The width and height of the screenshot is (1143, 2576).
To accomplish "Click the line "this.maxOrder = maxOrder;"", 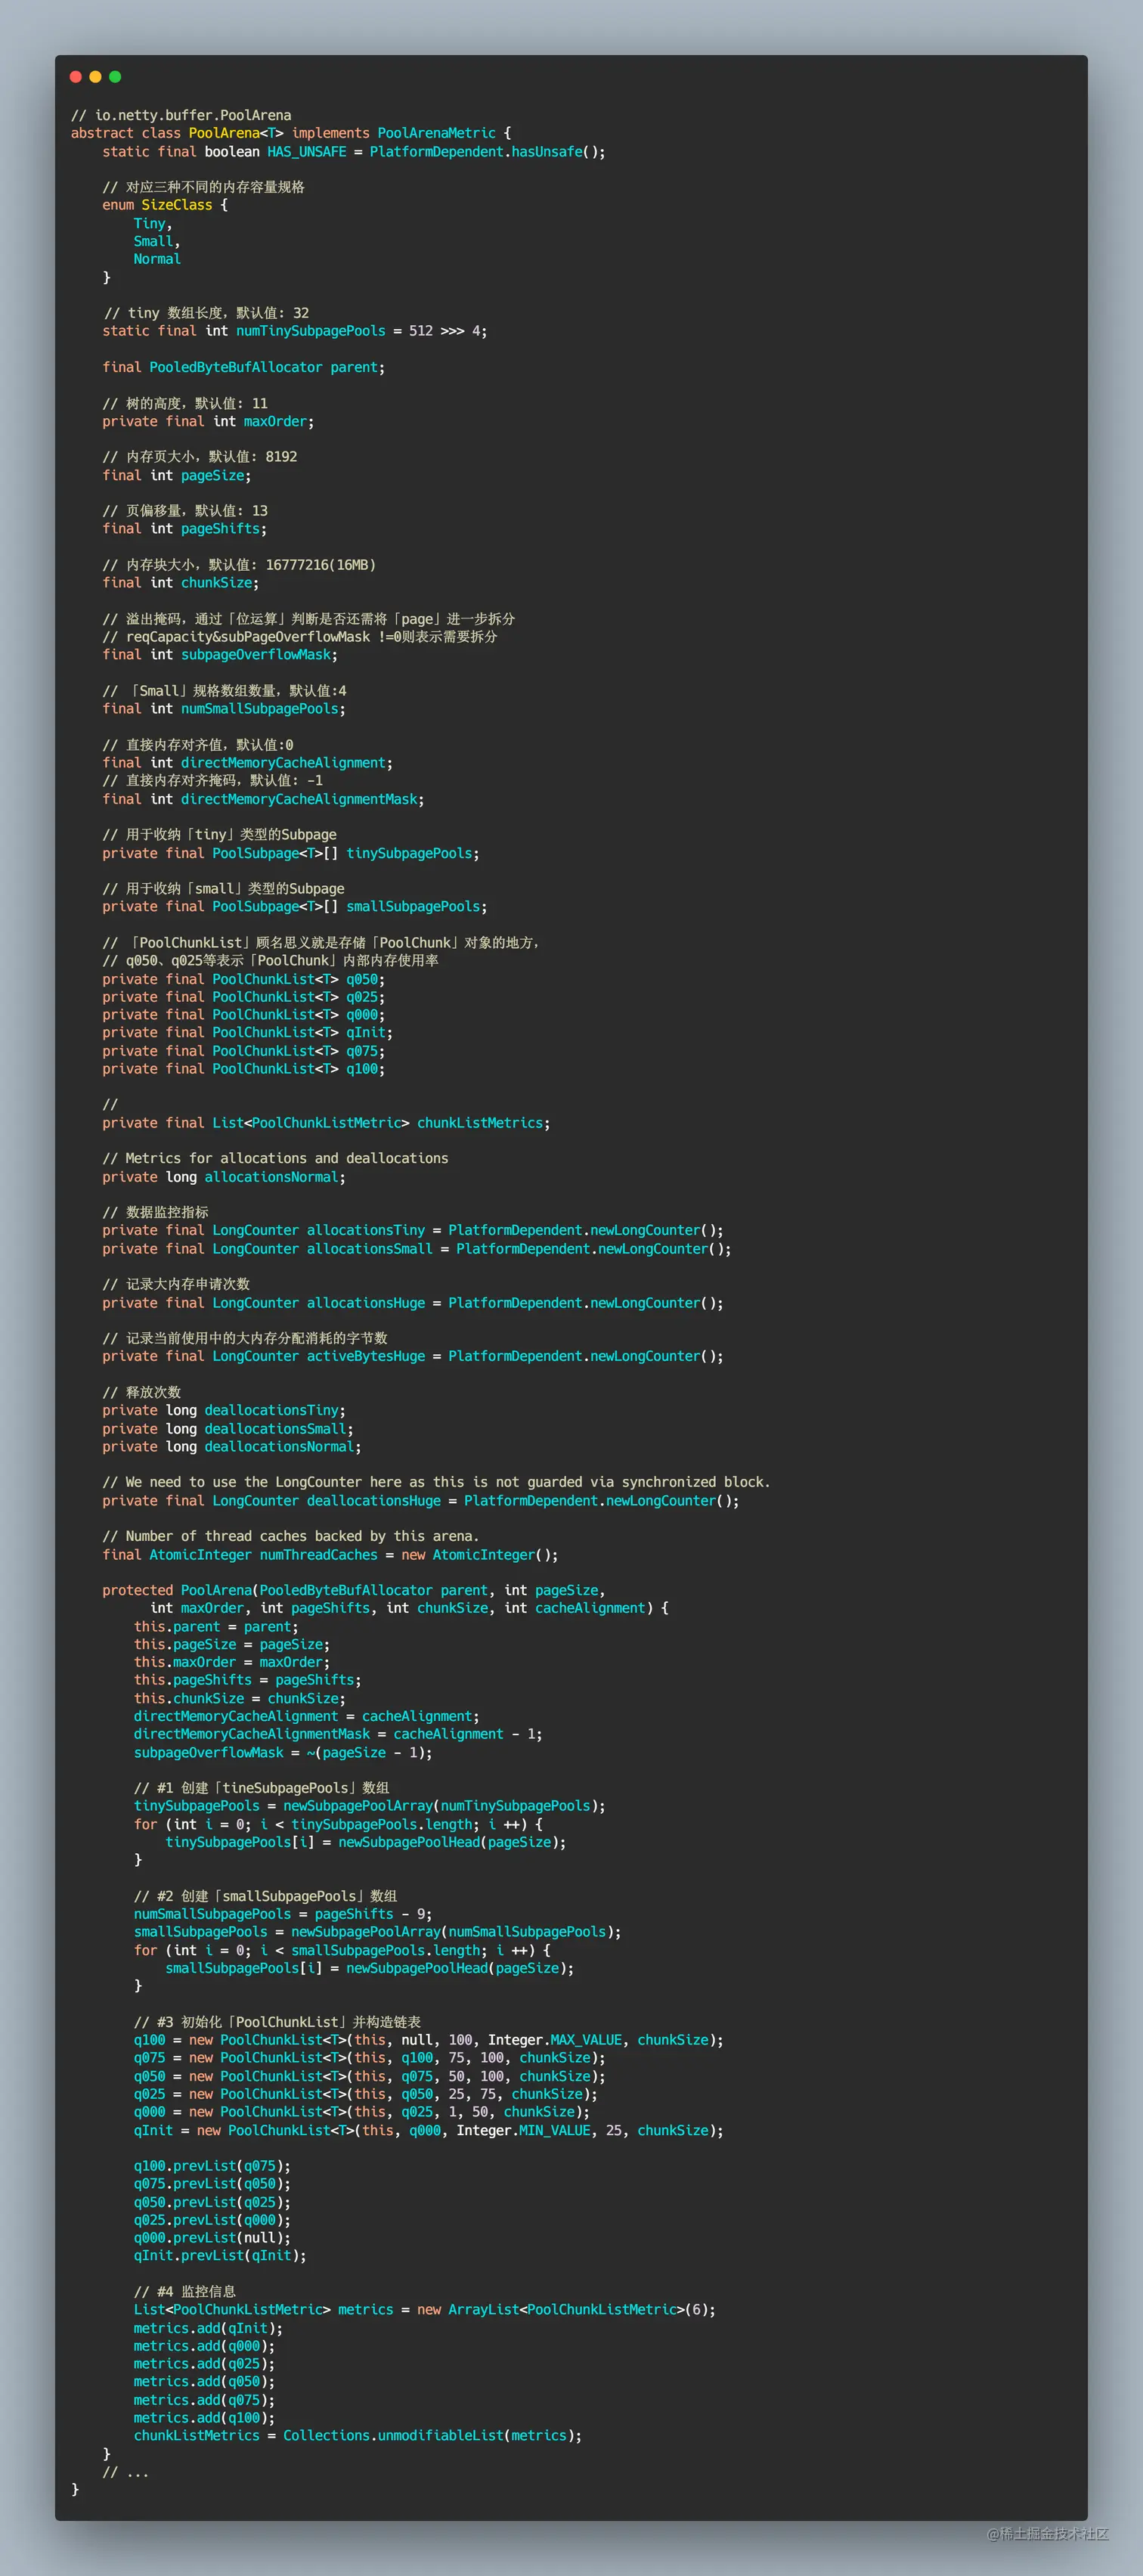I will pyautogui.click(x=232, y=1662).
